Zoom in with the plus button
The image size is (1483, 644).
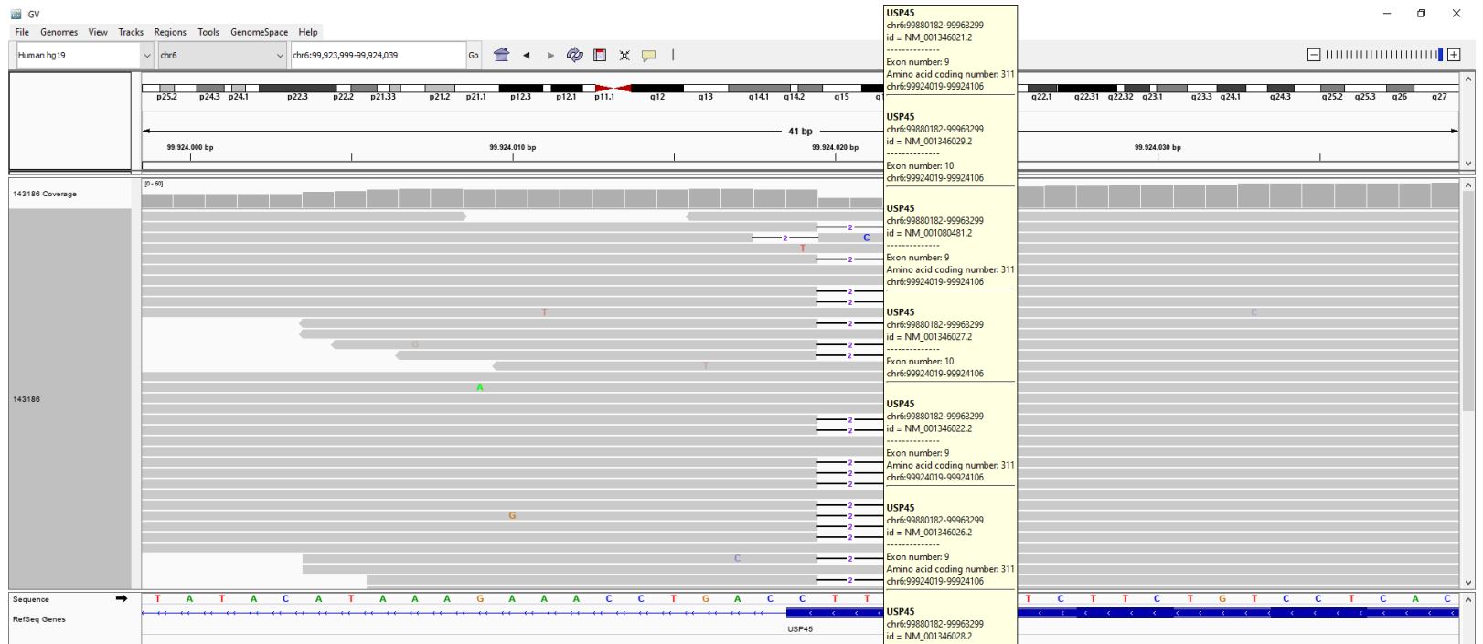pos(1453,55)
